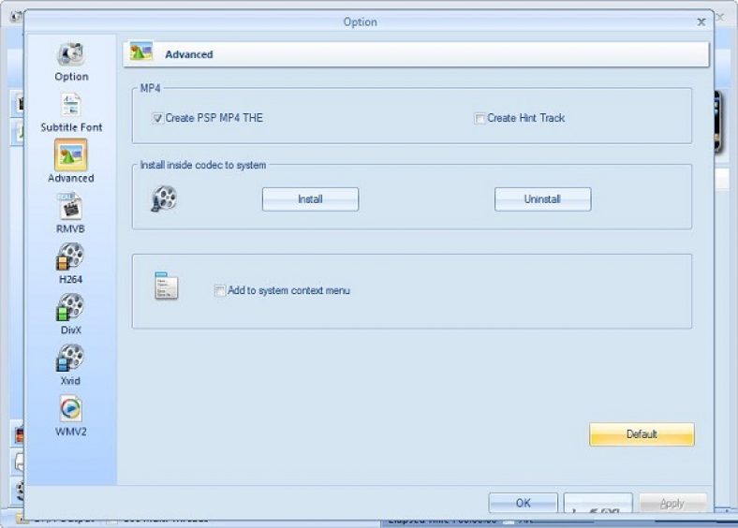The height and width of the screenshot is (528, 738).
Task: Toggle Create PSP MP4 THE checkbox
Action: coord(157,118)
